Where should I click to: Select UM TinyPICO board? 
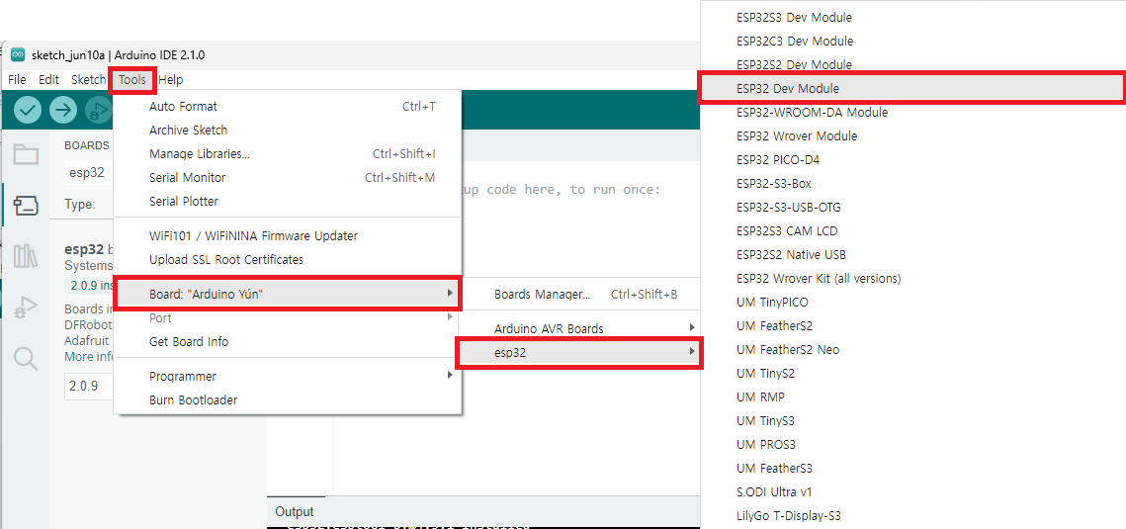click(912, 303)
